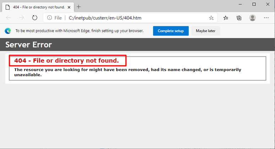The image size is (275, 149).
Task: Add this page to favorites with the star
Action: pos(211,18)
